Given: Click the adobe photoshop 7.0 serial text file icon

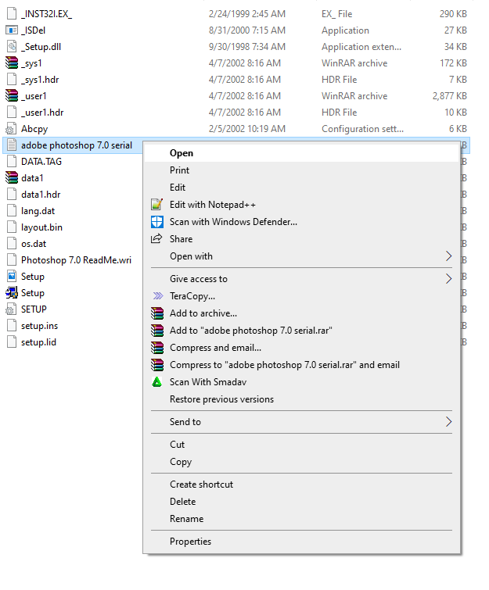Looking at the screenshot, I should pyautogui.click(x=12, y=145).
